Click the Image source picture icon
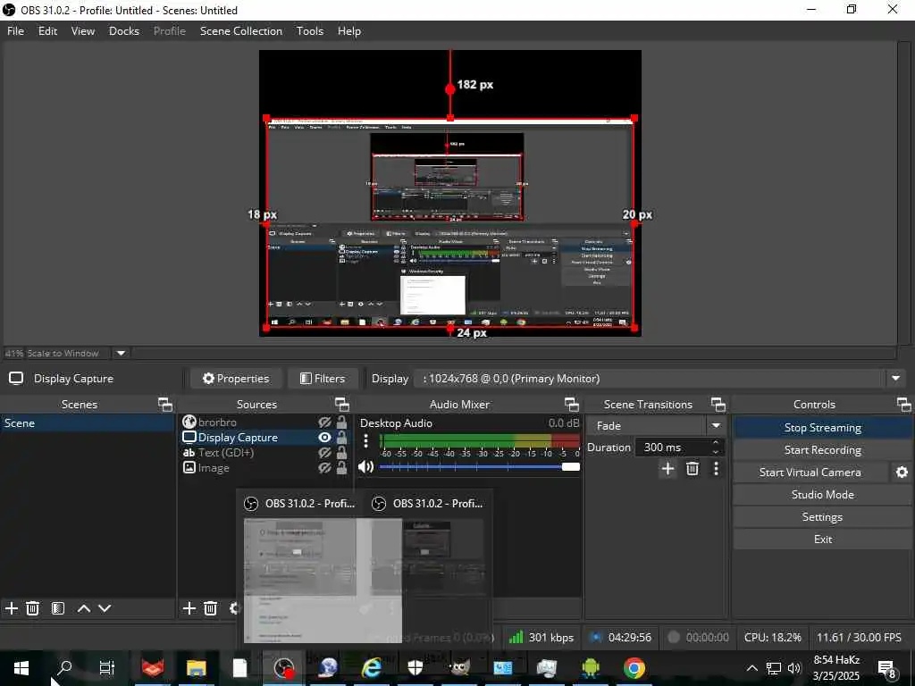Screen dimensions: 915x686 pos(189,467)
